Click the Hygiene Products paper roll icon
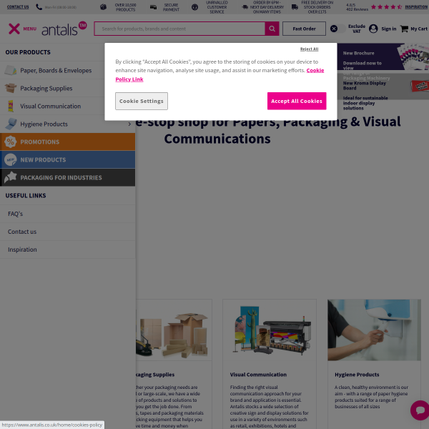This screenshot has width=429, height=429. (10, 124)
